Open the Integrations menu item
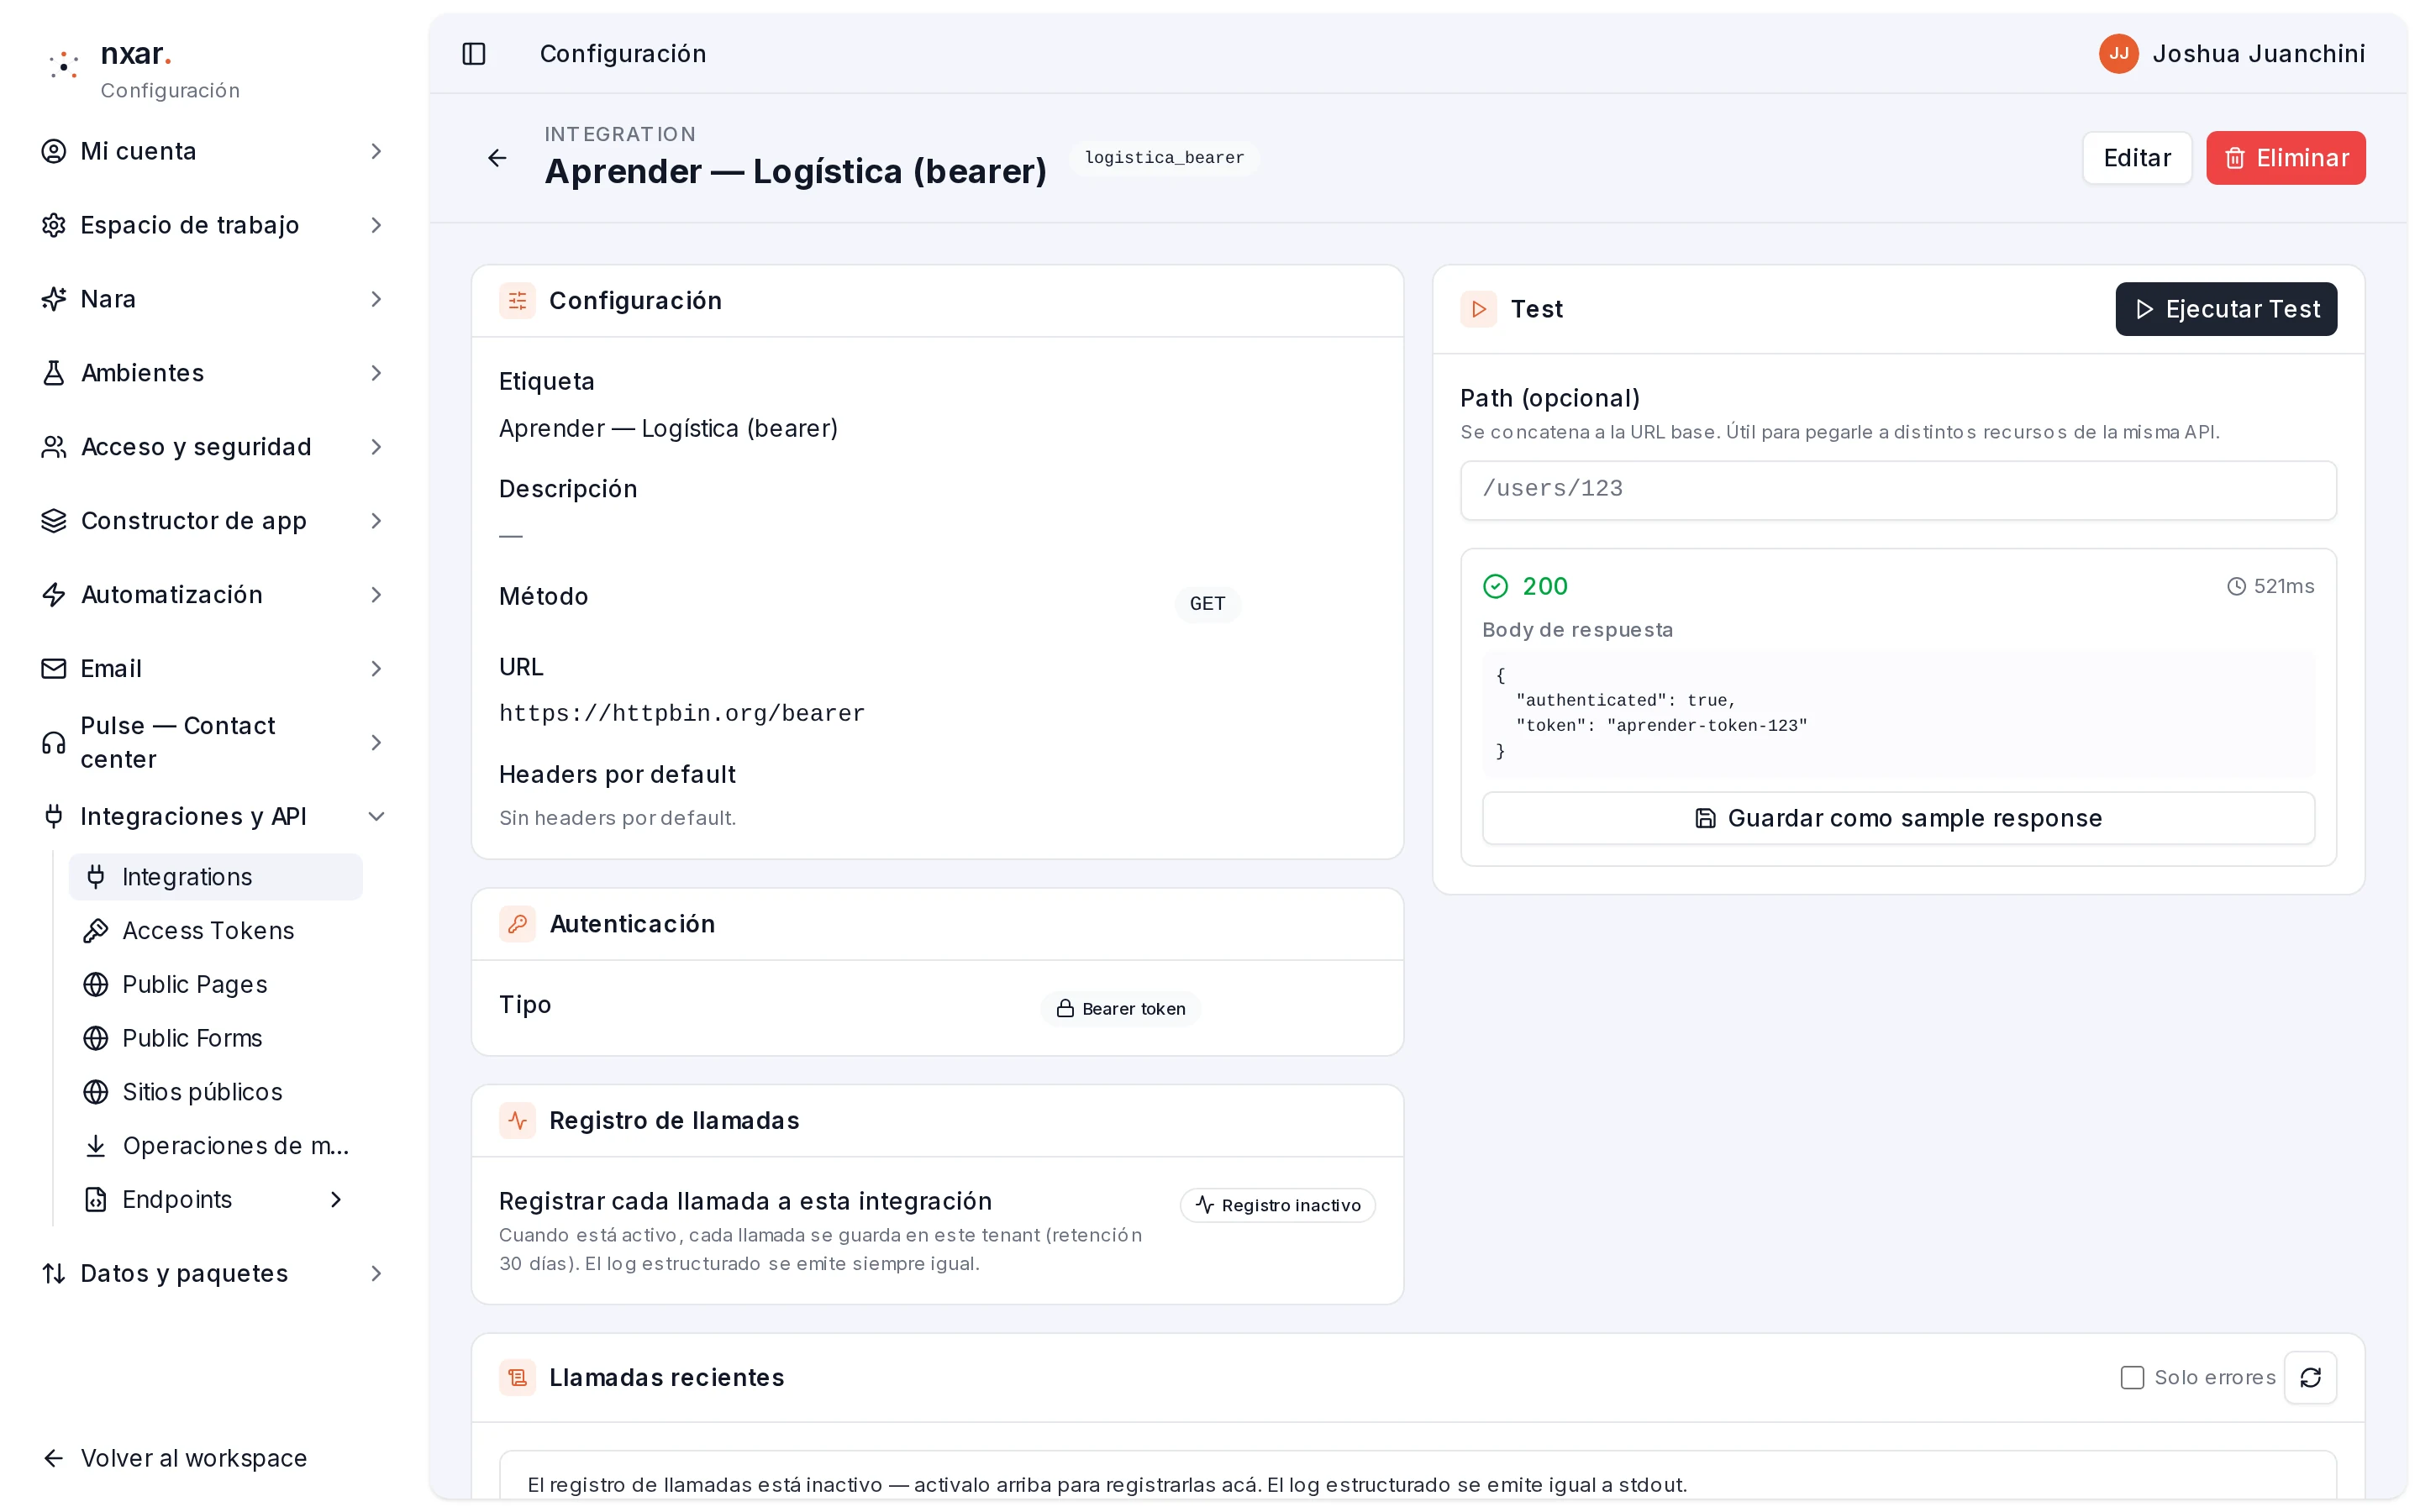Screen dimensions: 2420x1512 215,877
